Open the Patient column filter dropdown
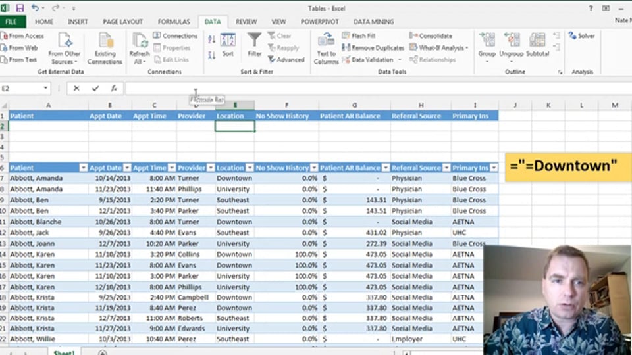The height and width of the screenshot is (355, 632). click(x=84, y=168)
